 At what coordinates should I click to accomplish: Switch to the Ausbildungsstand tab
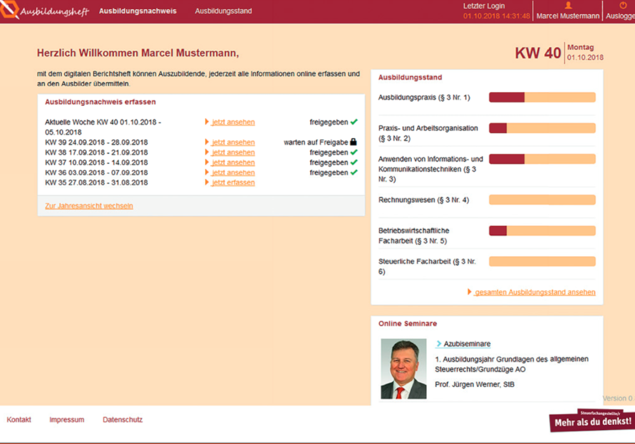pyautogui.click(x=223, y=11)
